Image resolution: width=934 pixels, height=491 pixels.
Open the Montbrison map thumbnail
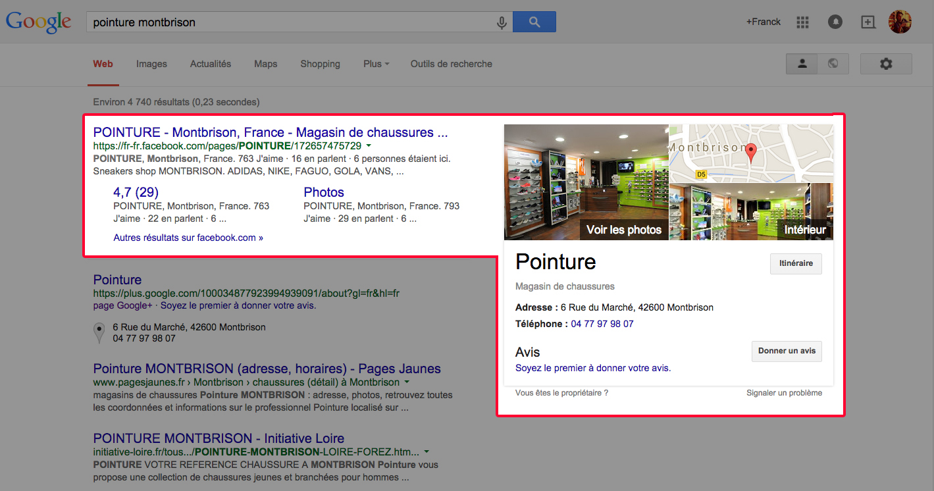(x=752, y=153)
